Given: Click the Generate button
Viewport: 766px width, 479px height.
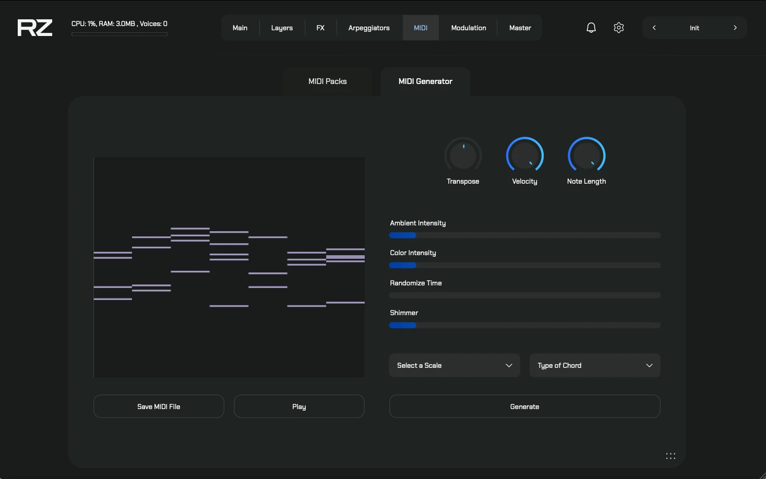Looking at the screenshot, I should tap(524, 406).
